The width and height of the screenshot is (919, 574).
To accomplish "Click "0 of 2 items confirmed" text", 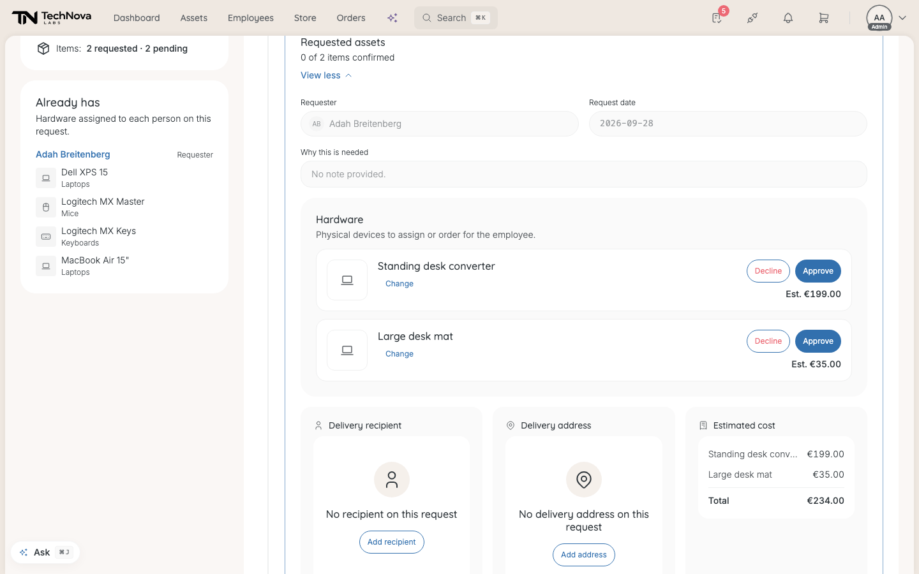I will (348, 57).
